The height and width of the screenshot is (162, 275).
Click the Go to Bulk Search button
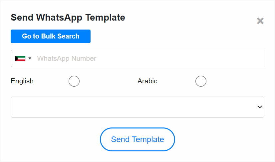tap(51, 36)
